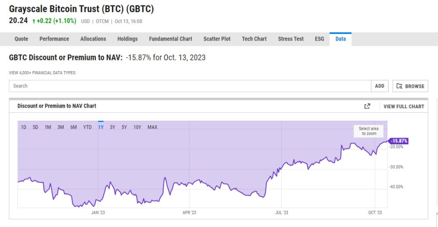Click 'VIEW 4,000+ FINANCIAL DATA TYPES' text
The height and width of the screenshot is (227, 438).
pyautogui.click(x=42, y=73)
